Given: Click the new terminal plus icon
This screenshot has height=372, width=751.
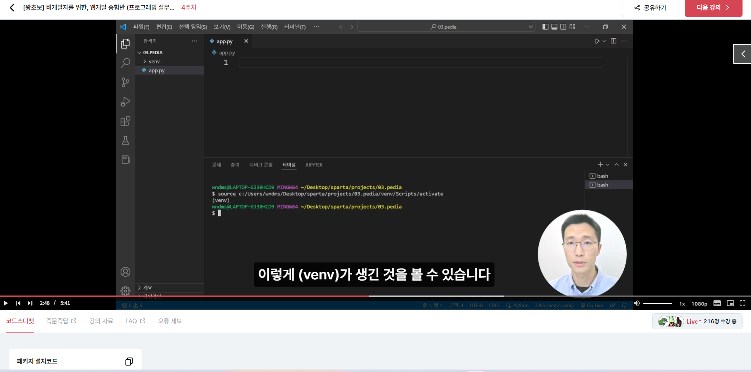Looking at the screenshot, I should (600, 165).
